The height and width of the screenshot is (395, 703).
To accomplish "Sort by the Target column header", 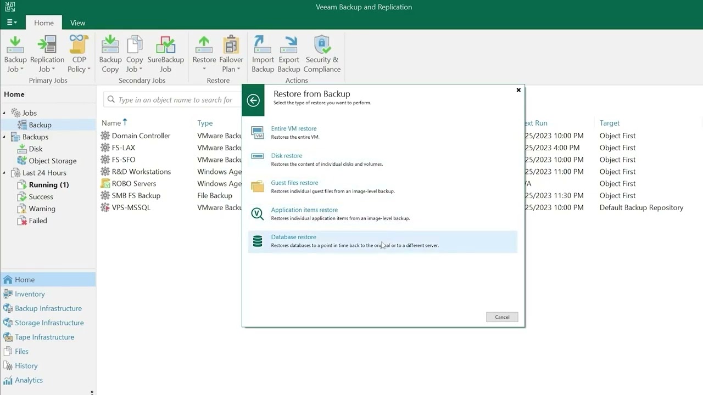I will [610, 123].
